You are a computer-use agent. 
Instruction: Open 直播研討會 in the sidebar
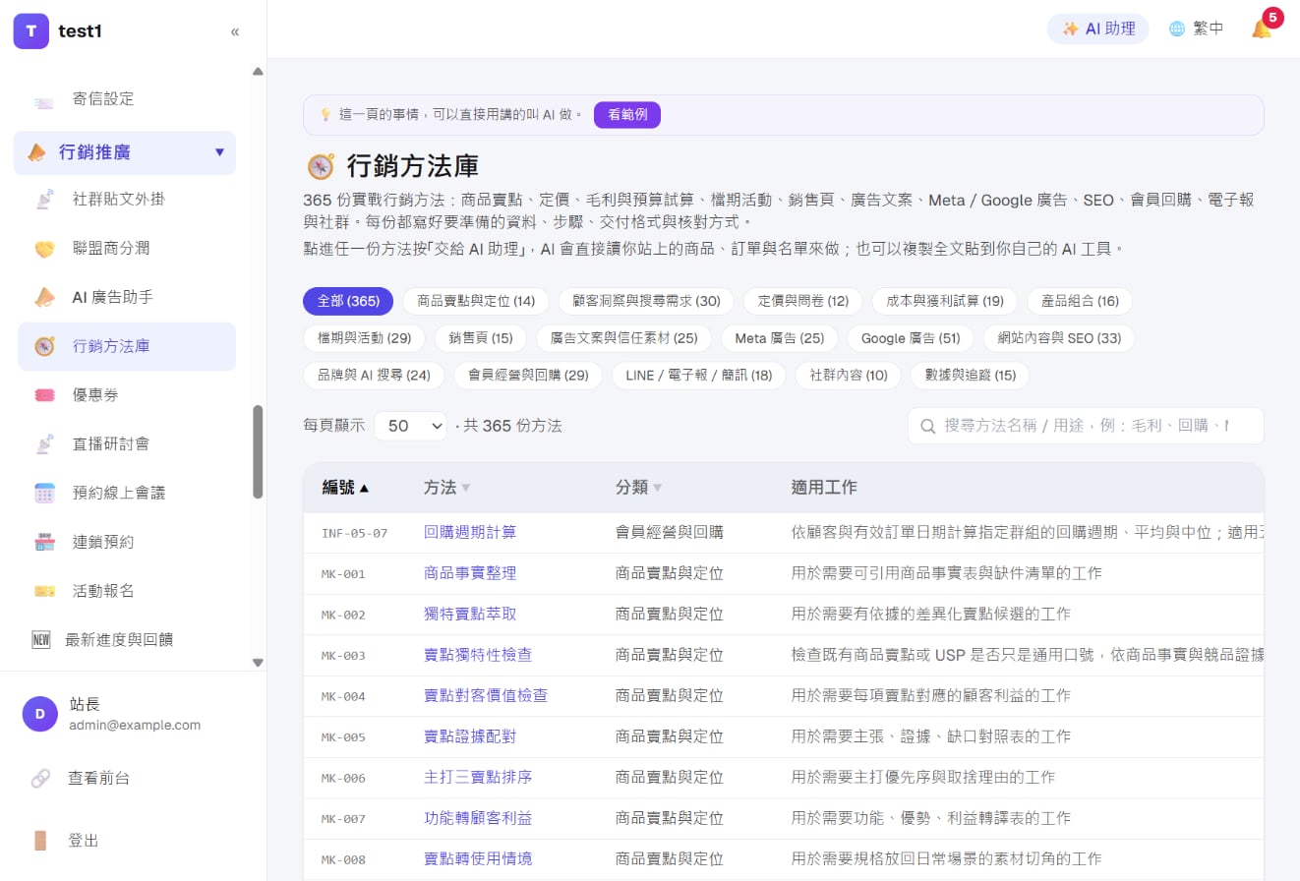(x=126, y=443)
